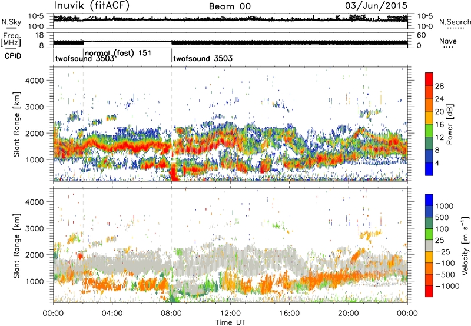
Task: Select the leftmost '00:00' time tick label
Action: click(x=53, y=314)
